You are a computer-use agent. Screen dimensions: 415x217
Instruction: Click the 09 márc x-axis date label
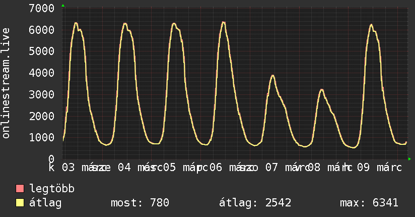pos(379,168)
